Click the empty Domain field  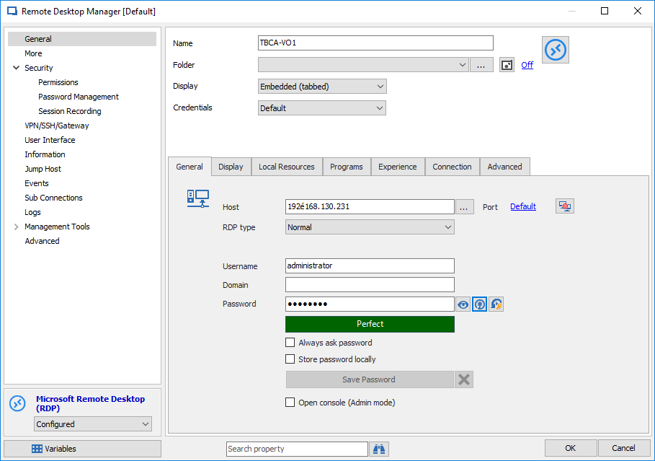point(370,284)
